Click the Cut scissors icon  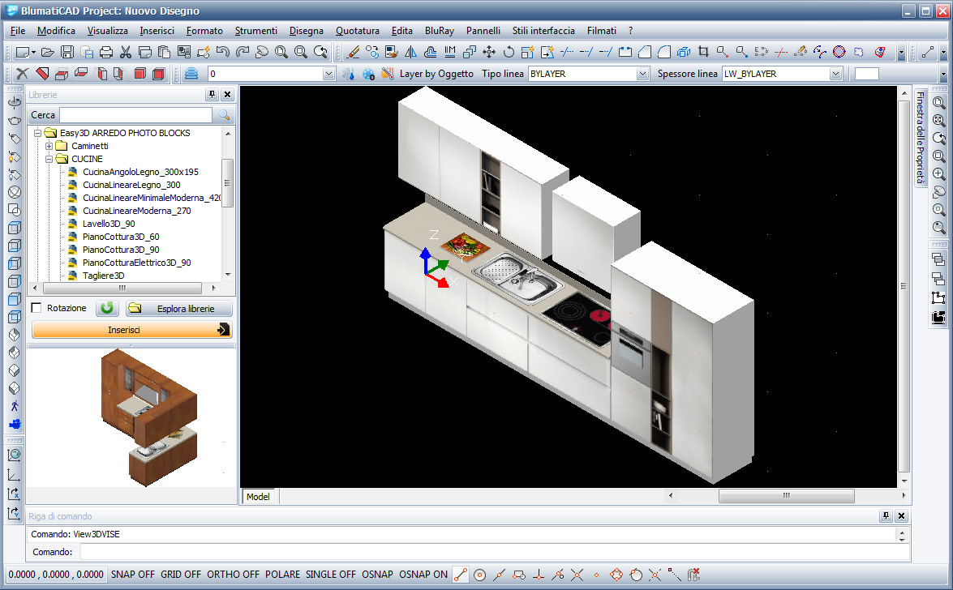pos(126,53)
